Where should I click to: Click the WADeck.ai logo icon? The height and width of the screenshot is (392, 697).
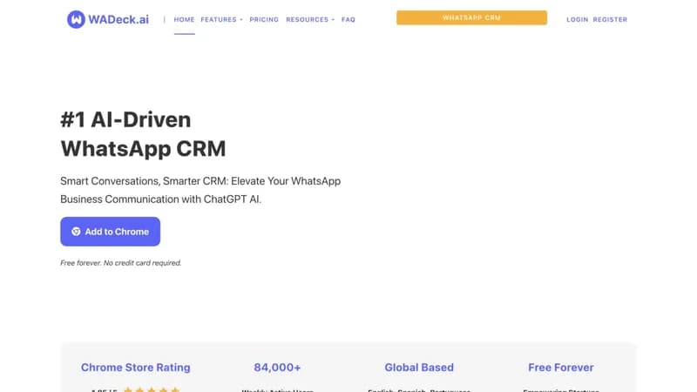pos(76,19)
